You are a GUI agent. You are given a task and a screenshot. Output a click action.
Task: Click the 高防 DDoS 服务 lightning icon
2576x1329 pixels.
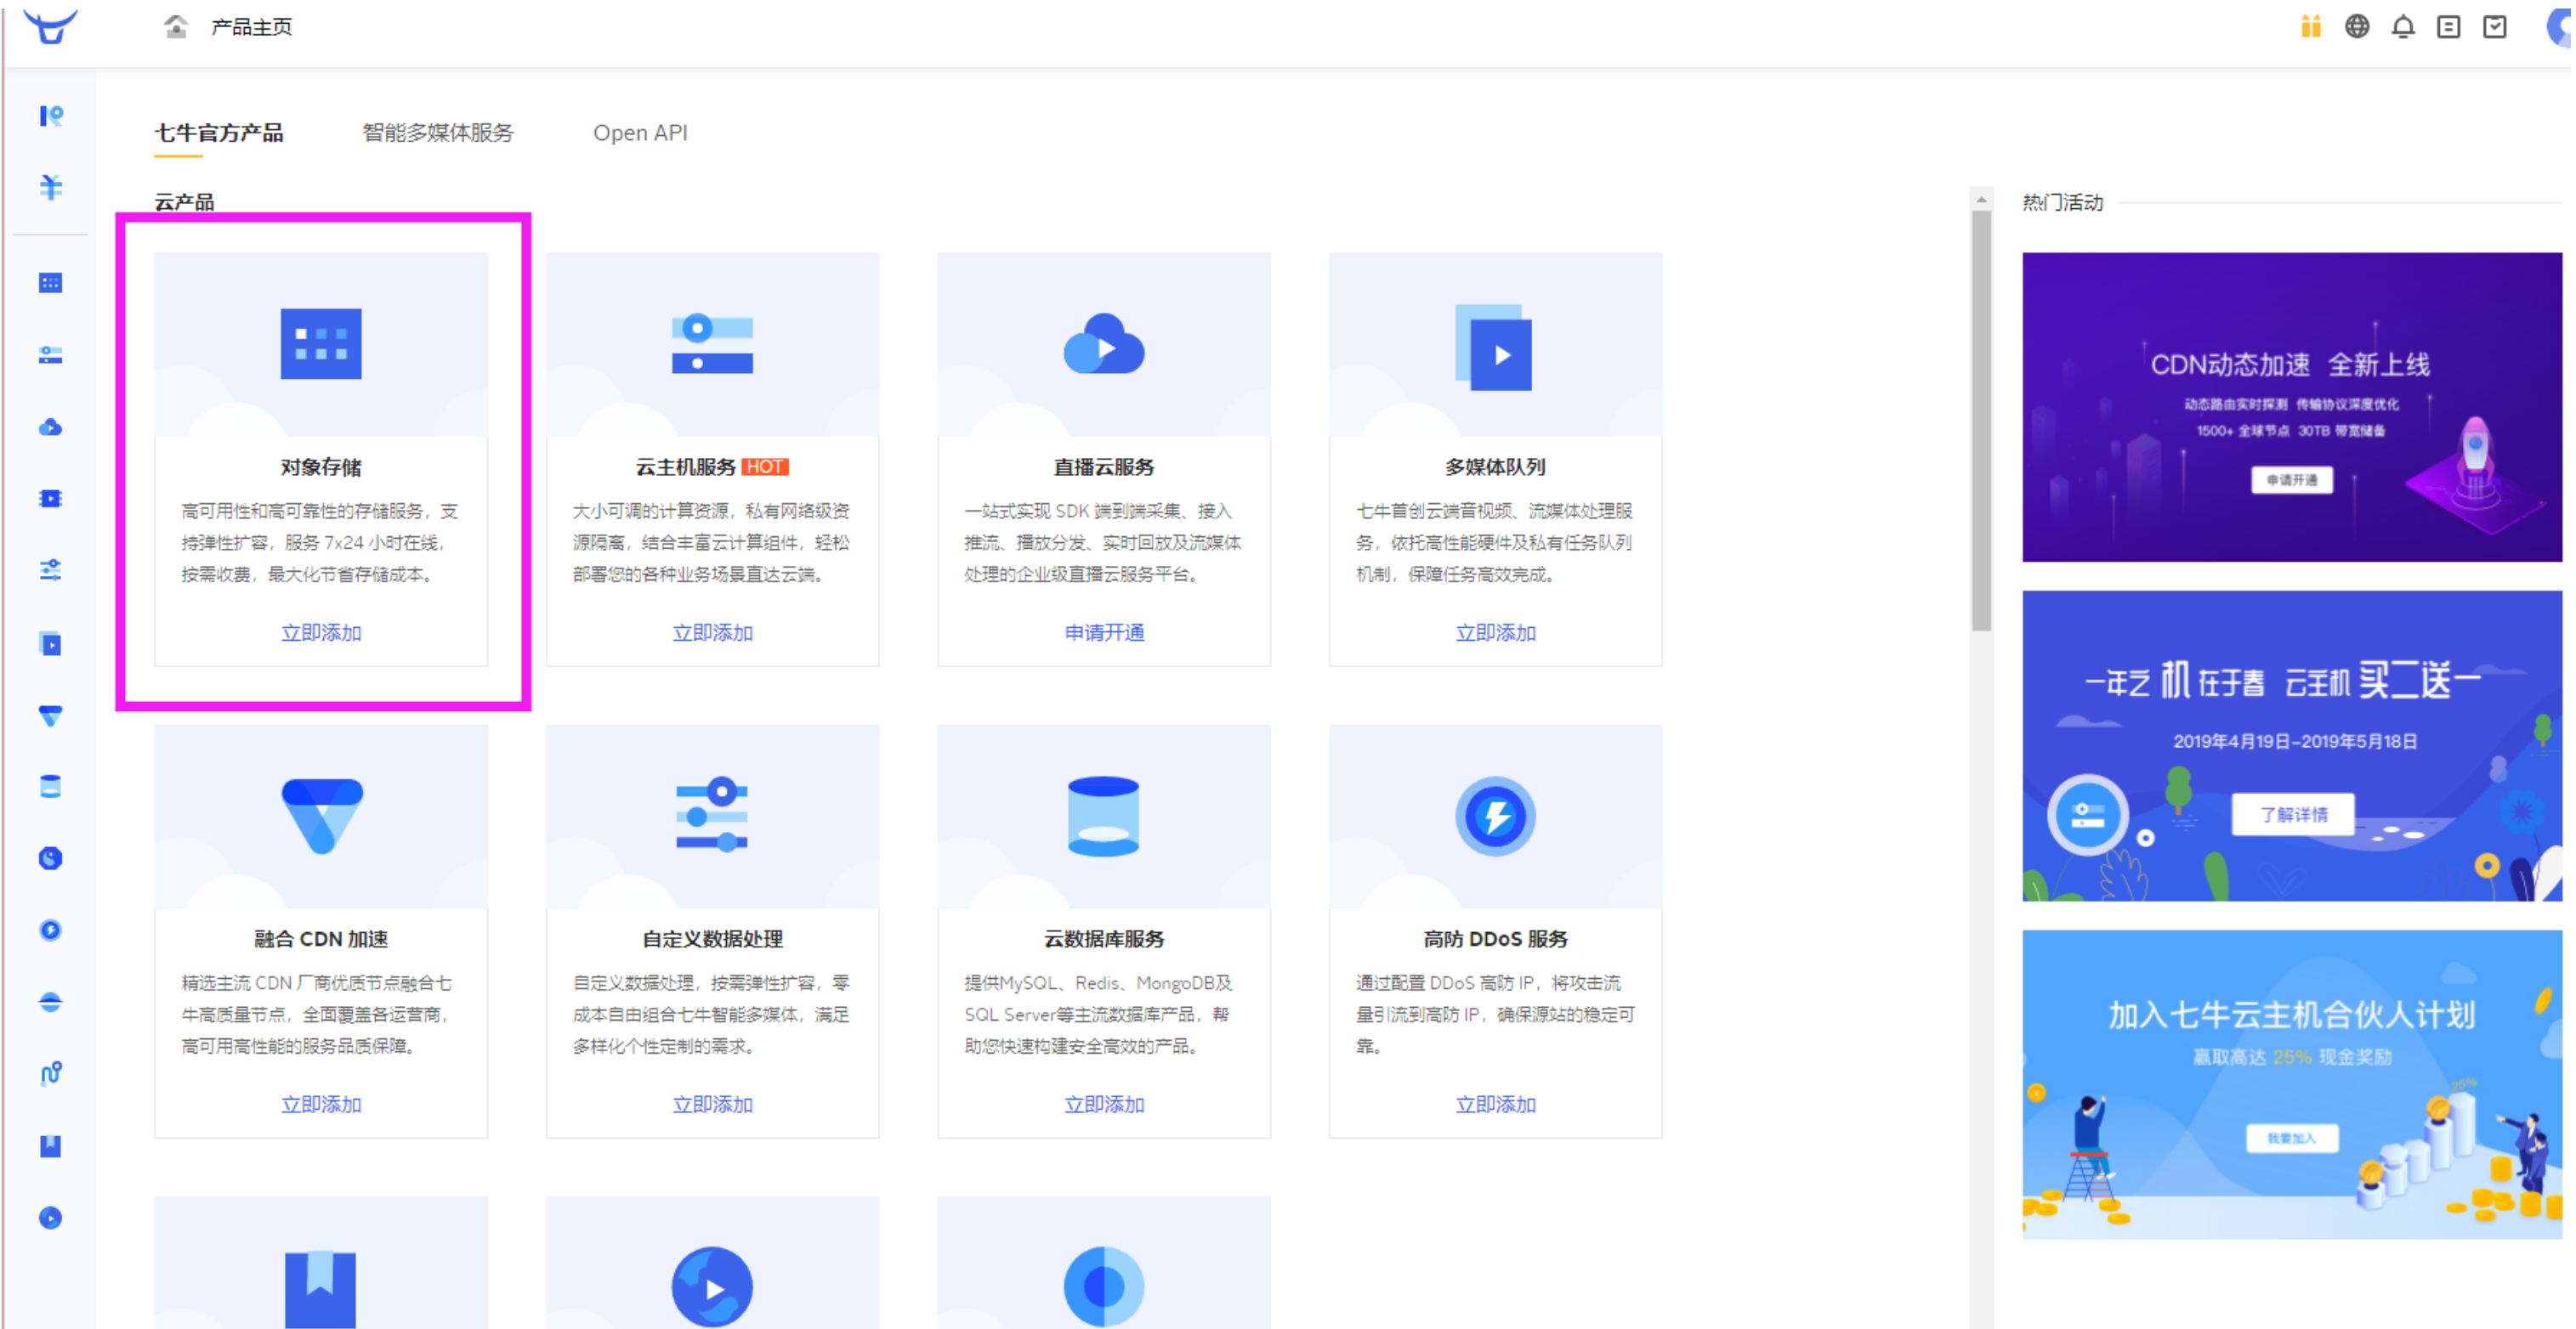pyautogui.click(x=1495, y=816)
